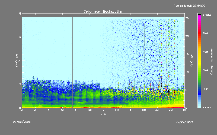Viewport: 217px width, 135px height.
Task: Click the 2 km tick label
Action: 20,84
